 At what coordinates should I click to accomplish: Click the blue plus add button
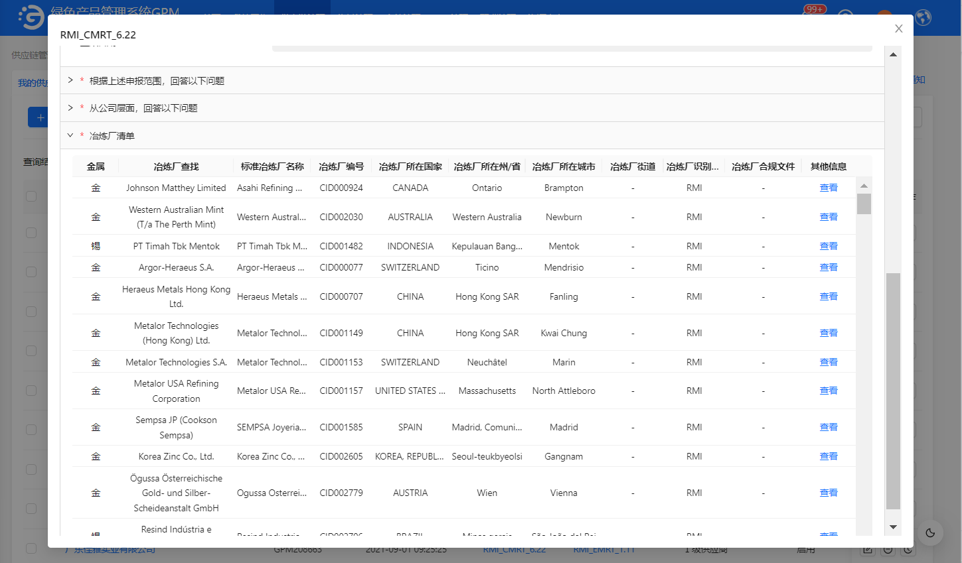tap(40, 117)
